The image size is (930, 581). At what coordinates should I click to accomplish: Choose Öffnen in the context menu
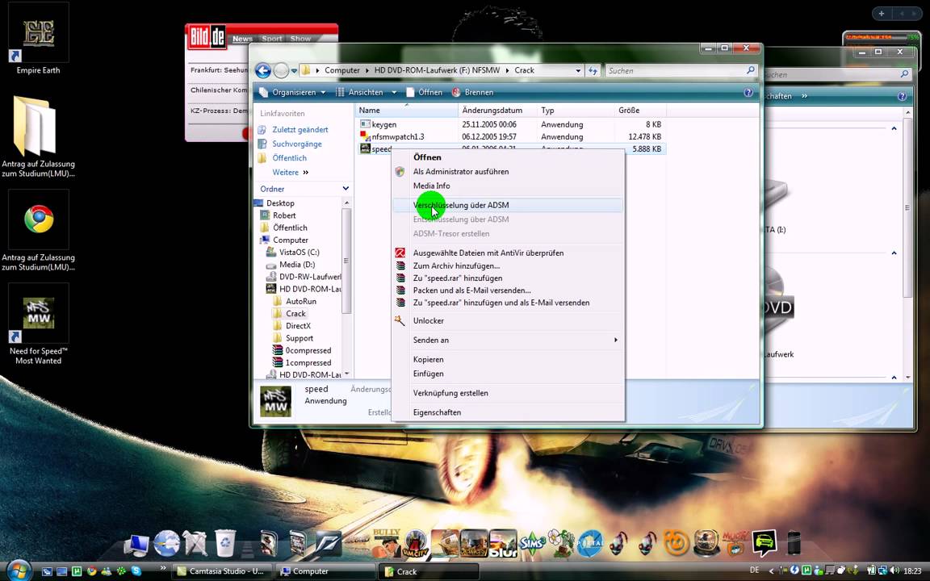click(508, 157)
